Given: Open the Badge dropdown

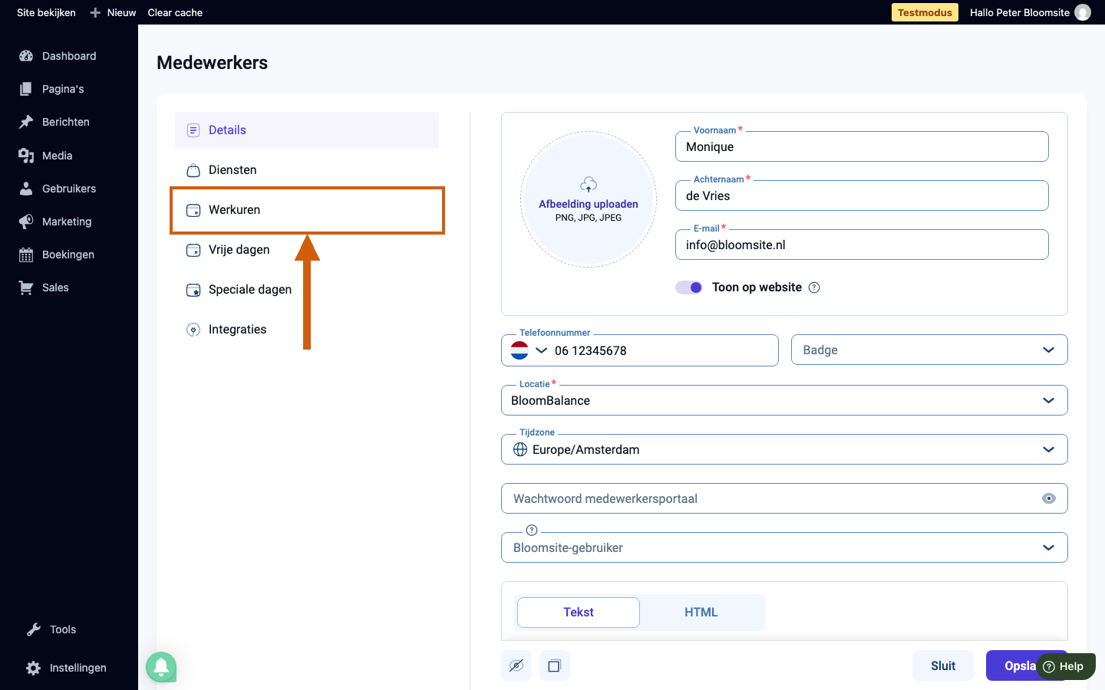Looking at the screenshot, I should coord(929,350).
